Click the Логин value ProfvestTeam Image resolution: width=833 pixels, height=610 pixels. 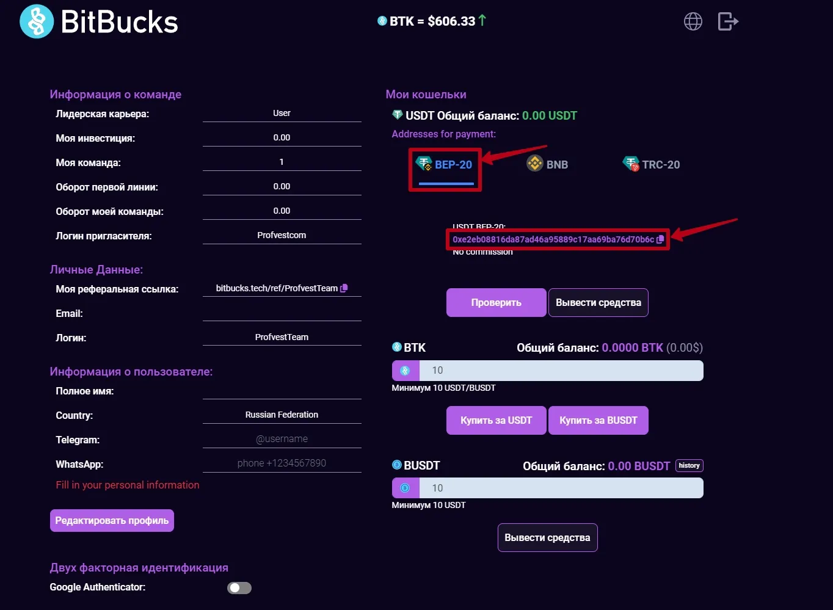tap(282, 337)
